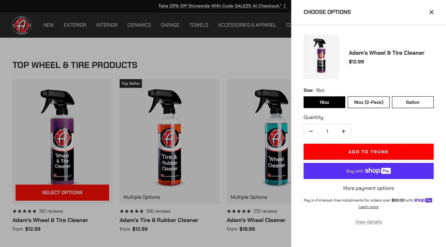Open the Exterior menu
The width and height of the screenshot is (446, 247).
pyautogui.click(x=75, y=25)
